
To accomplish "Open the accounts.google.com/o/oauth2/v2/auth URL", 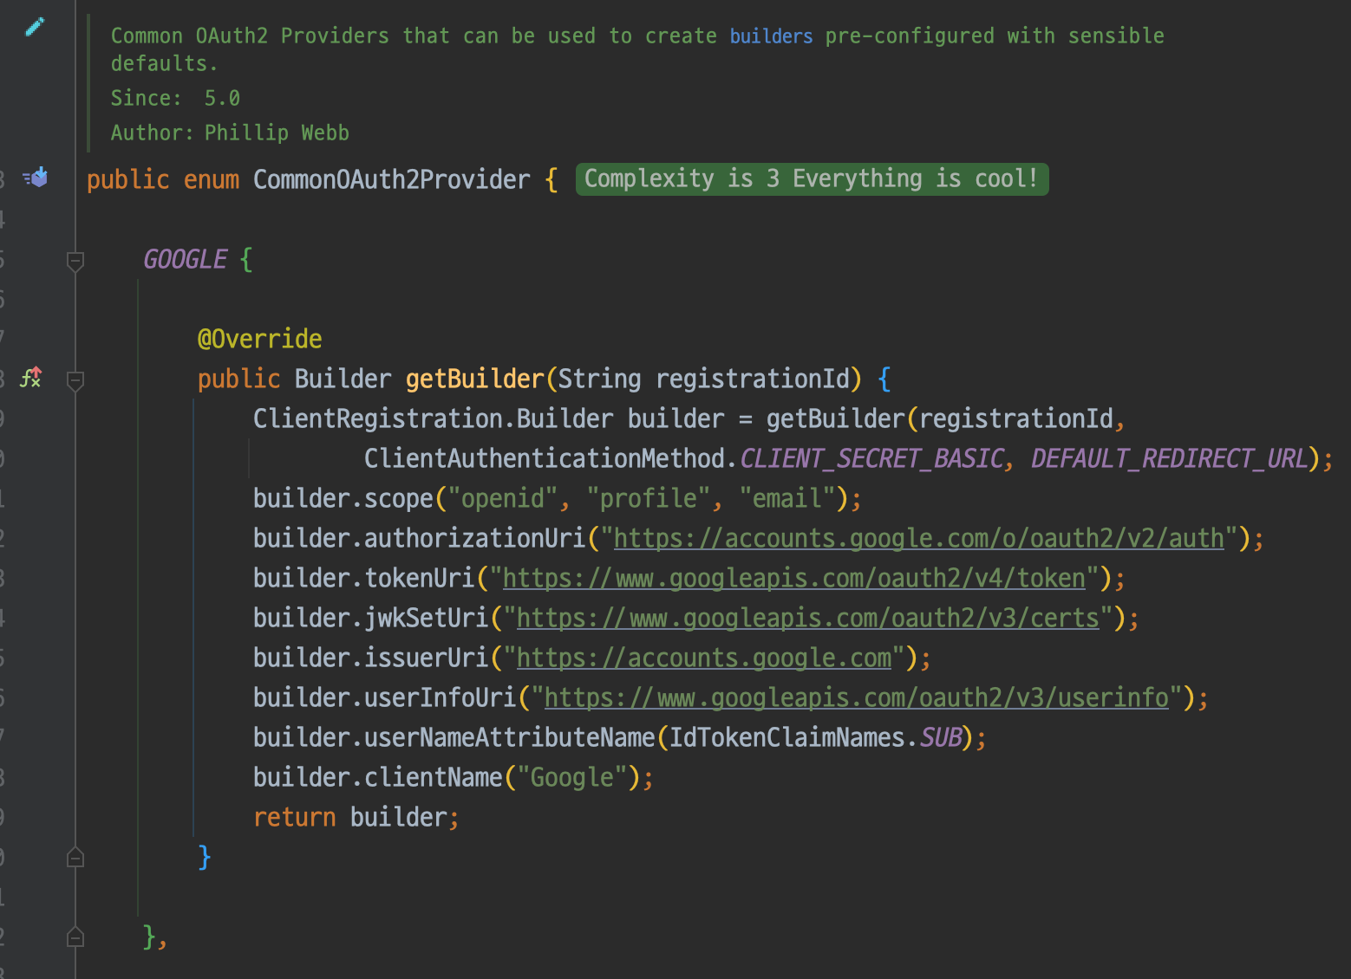I will [x=919, y=538].
